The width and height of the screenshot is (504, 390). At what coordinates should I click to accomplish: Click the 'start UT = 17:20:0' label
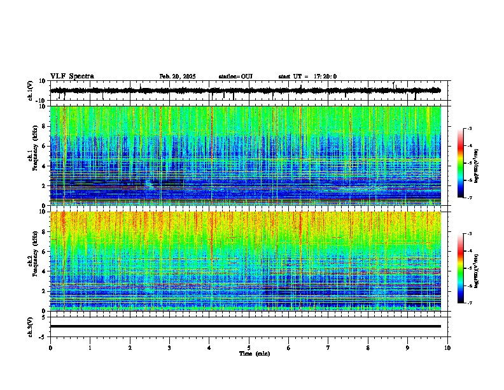point(307,76)
